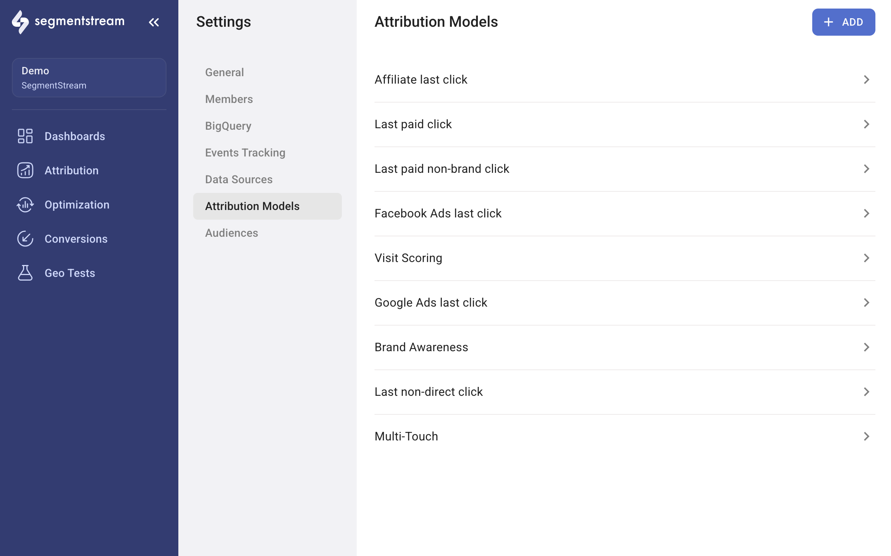Click the Conversions circle-arrow icon
Image resolution: width=891 pixels, height=556 pixels.
(x=25, y=239)
